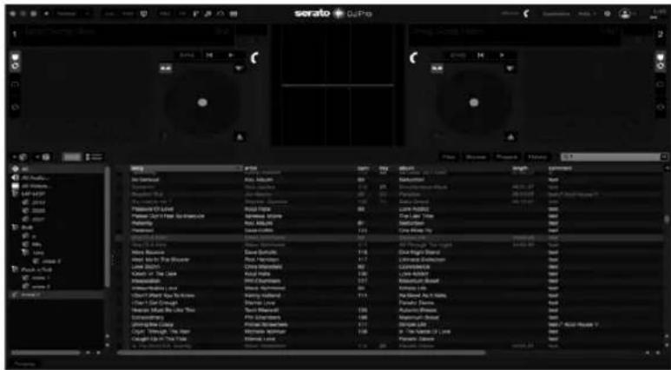
Task: Click the triangle icon below deck 2 platter
Action: [510, 137]
